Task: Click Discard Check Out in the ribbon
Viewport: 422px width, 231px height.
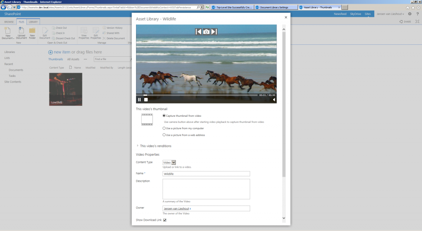Action: pyautogui.click(x=63, y=38)
